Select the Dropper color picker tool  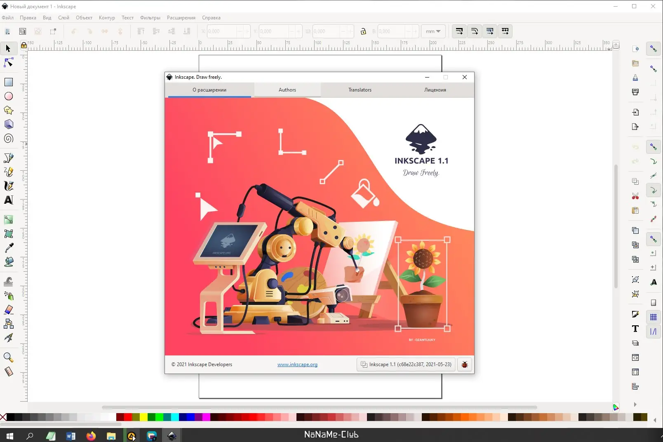click(x=8, y=248)
